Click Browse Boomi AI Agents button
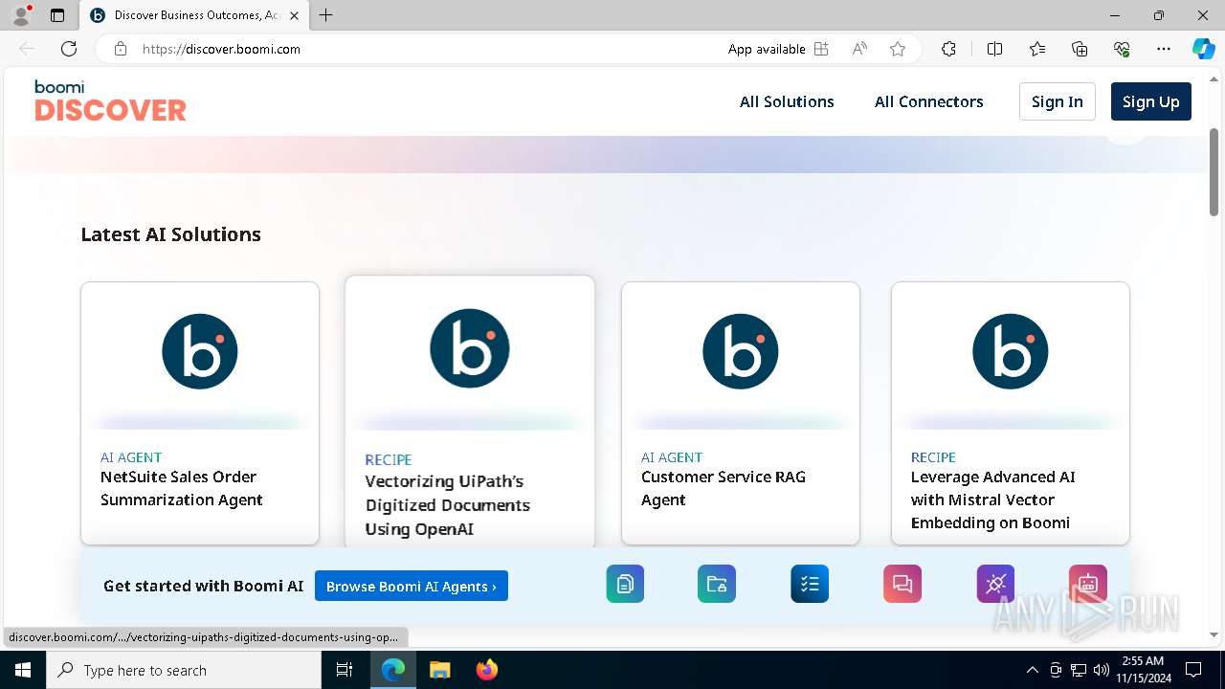This screenshot has height=689, width=1225. click(x=412, y=586)
